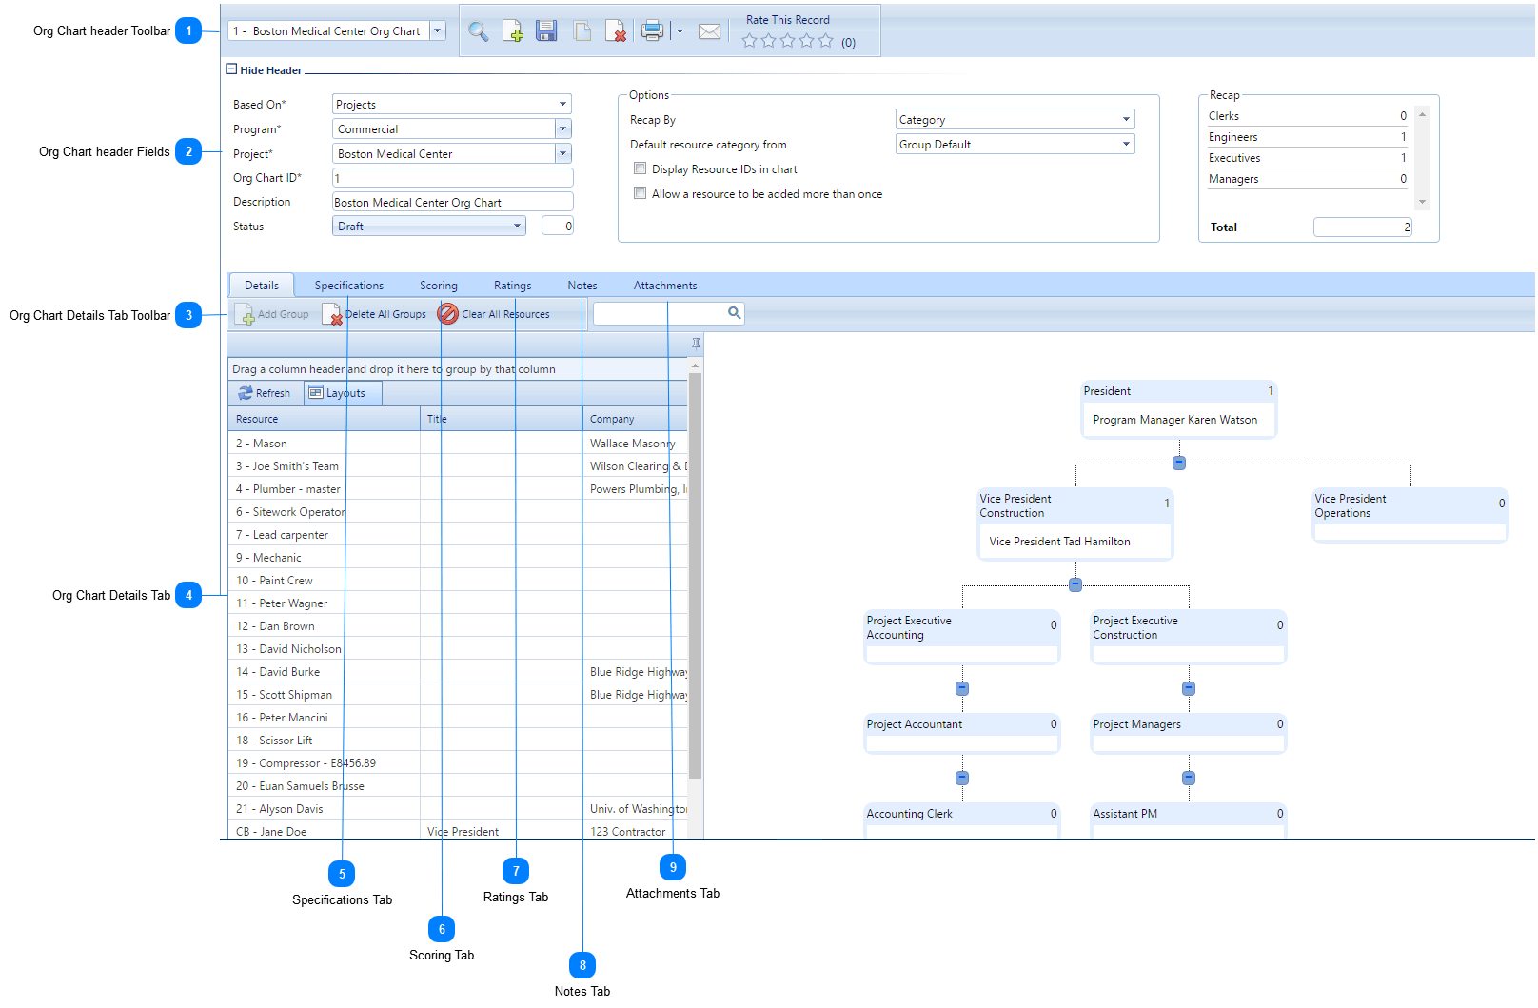The height and width of the screenshot is (1008, 1538).
Task: Click the Delete All Groups button
Action: (374, 314)
